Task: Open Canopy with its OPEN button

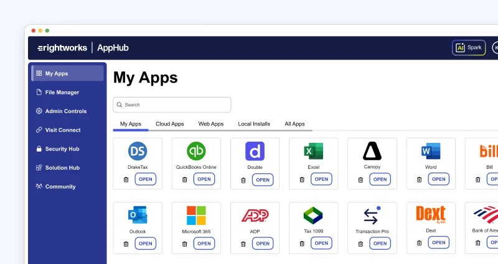Action: tap(380, 180)
